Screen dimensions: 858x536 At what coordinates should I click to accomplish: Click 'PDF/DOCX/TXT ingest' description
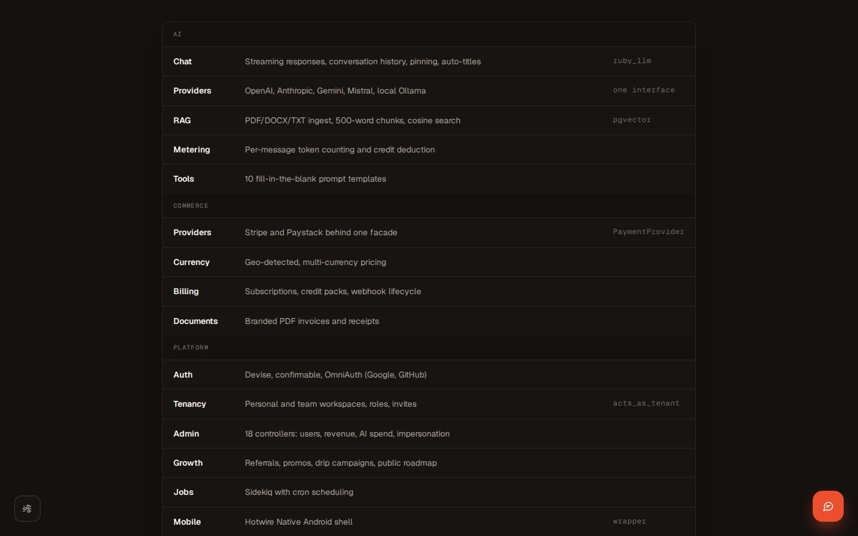(352, 120)
